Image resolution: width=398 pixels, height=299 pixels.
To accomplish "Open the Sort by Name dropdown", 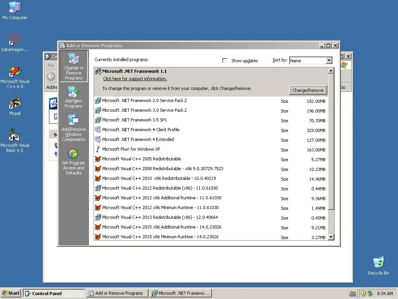I will coord(329,60).
